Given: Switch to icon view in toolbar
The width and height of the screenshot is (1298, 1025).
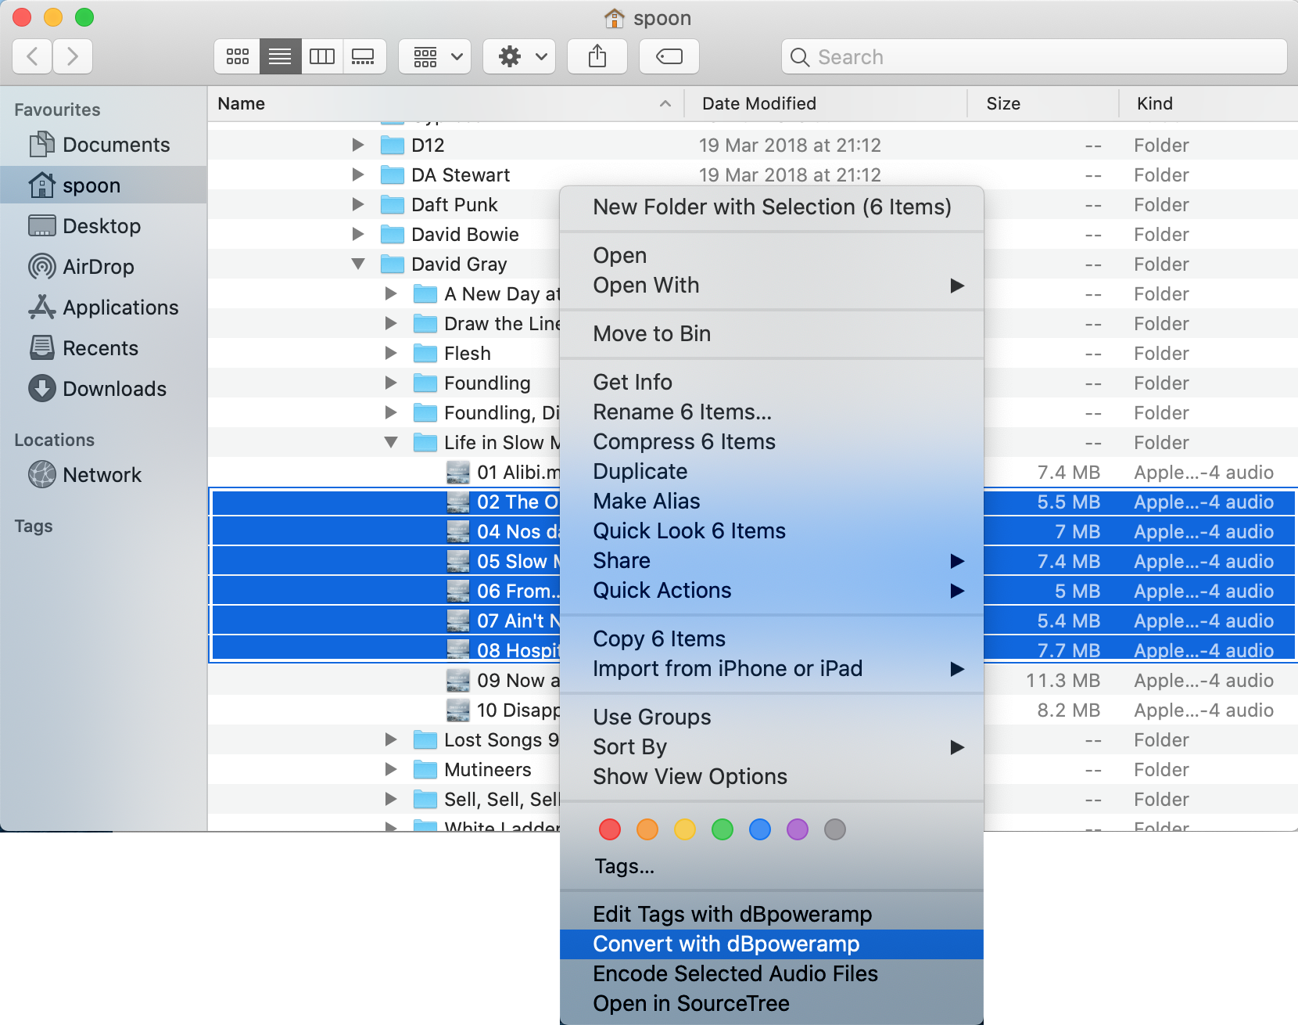Looking at the screenshot, I should (x=237, y=56).
